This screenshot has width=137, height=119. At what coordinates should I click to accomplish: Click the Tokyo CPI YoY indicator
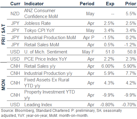click(39, 30)
